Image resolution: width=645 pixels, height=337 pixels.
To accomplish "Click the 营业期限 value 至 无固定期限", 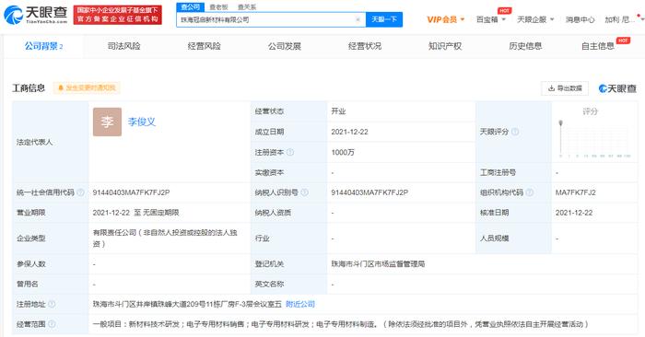I will (x=135, y=213).
